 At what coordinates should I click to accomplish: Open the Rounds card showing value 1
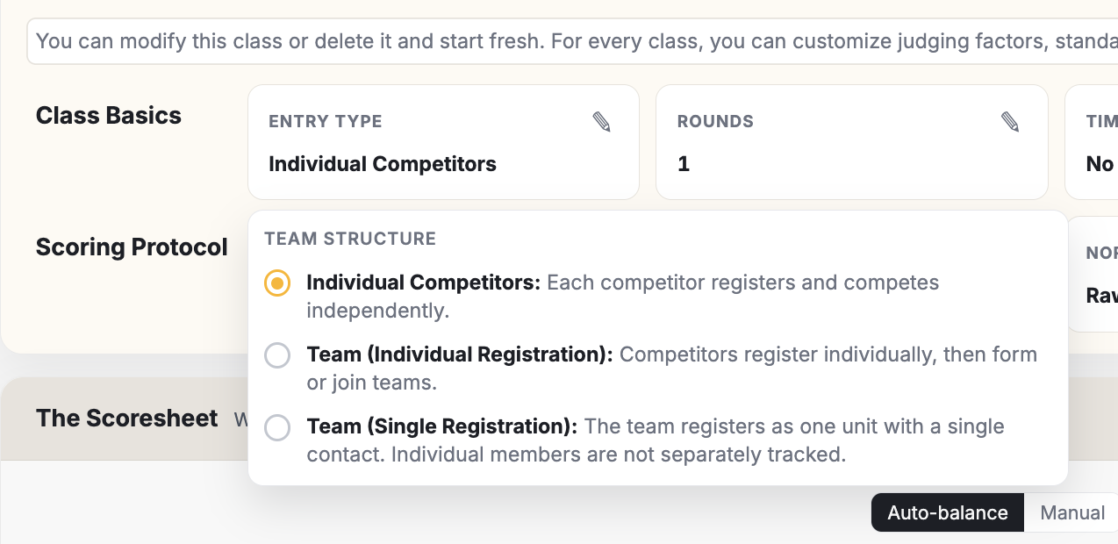852,142
